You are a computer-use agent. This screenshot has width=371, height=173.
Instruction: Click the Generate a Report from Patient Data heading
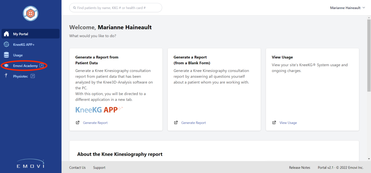97,60
